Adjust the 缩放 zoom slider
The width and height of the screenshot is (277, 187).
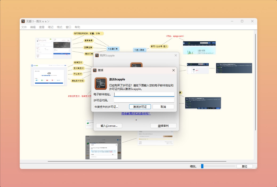pyautogui.click(x=202, y=166)
